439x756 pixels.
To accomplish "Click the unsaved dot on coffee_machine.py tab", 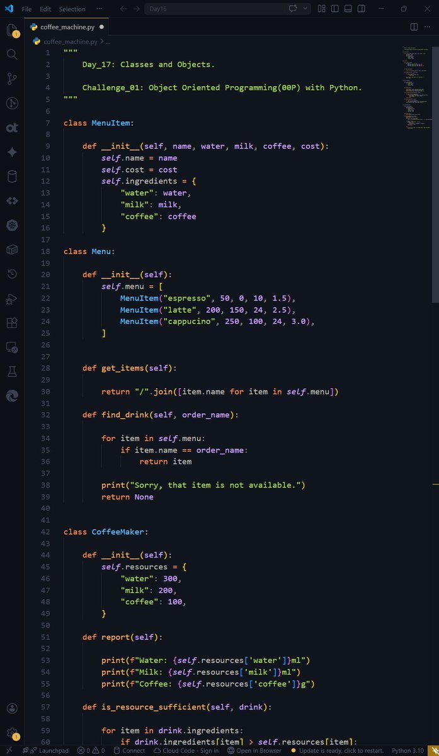I will click(101, 27).
